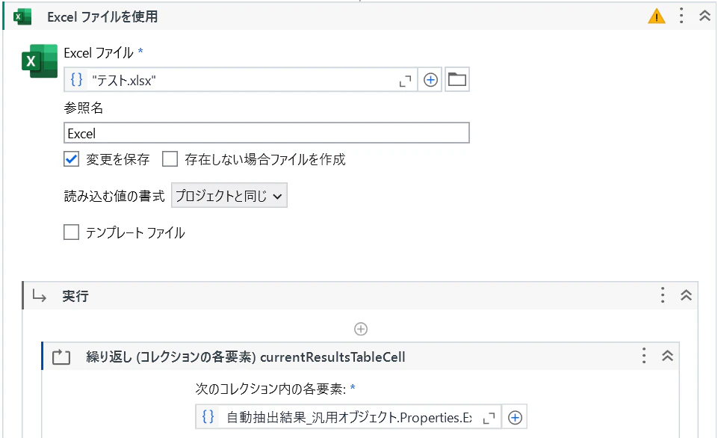The height and width of the screenshot is (438, 718).
Task: Click the 参照名 label
Action: [84, 108]
